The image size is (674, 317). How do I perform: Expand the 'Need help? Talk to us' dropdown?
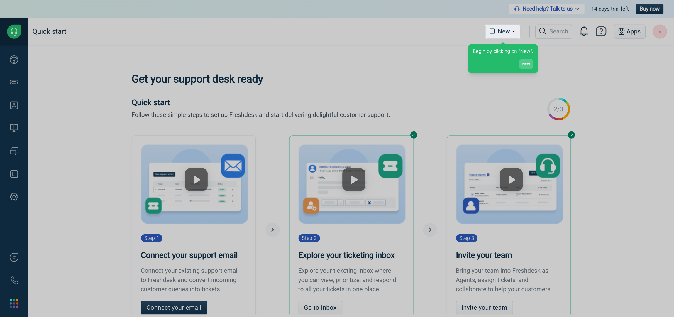pyautogui.click(x=546, y=9)
